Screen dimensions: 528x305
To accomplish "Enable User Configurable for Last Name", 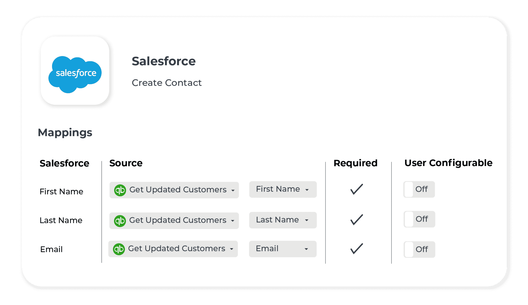I will 419,219.
